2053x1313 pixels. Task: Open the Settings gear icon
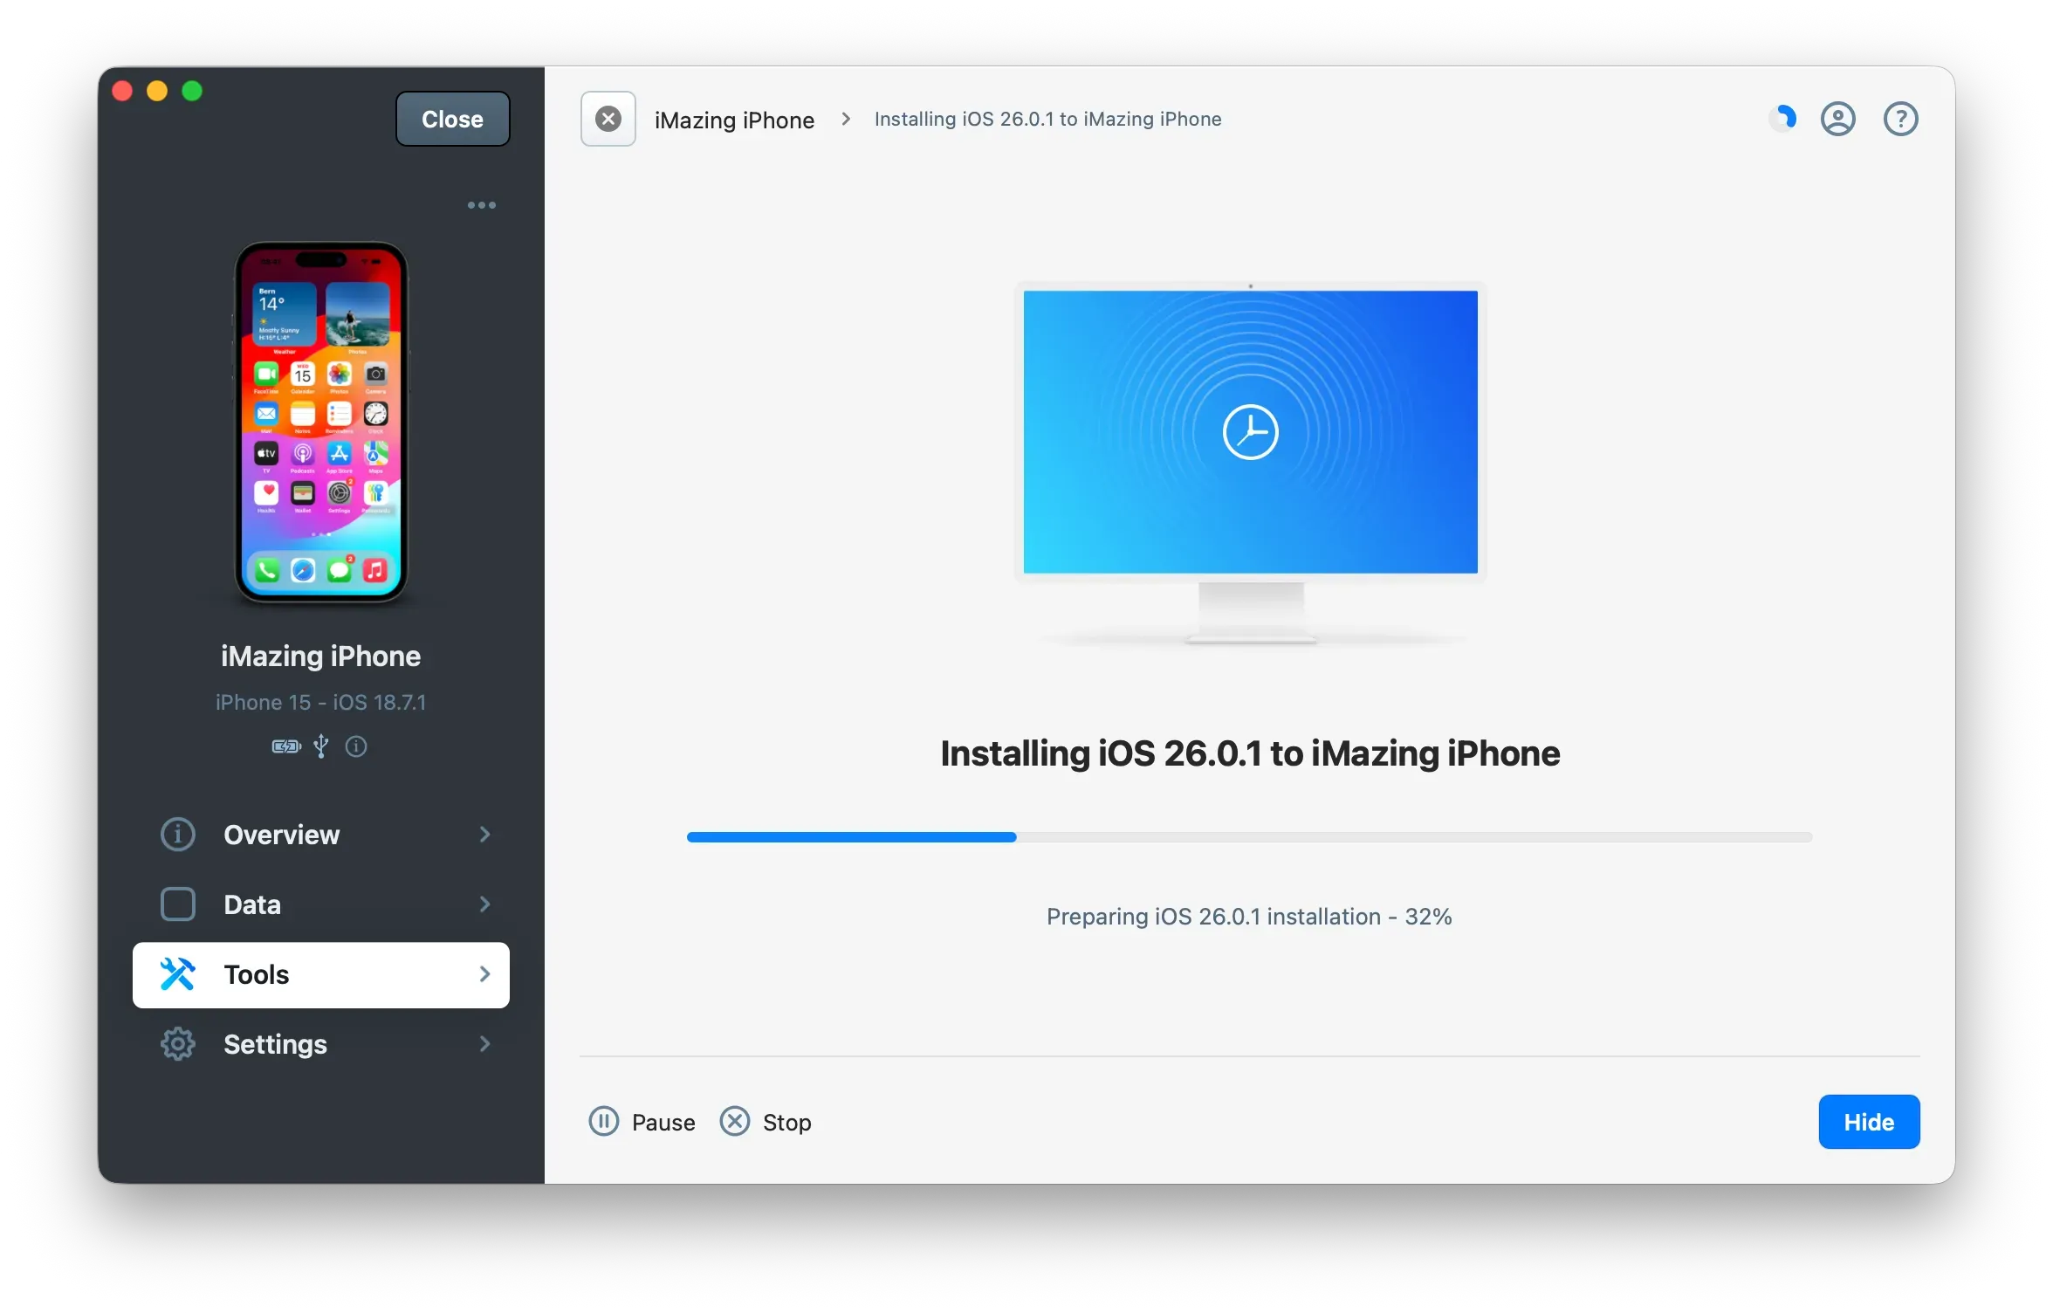click(x=178, y=1044)
